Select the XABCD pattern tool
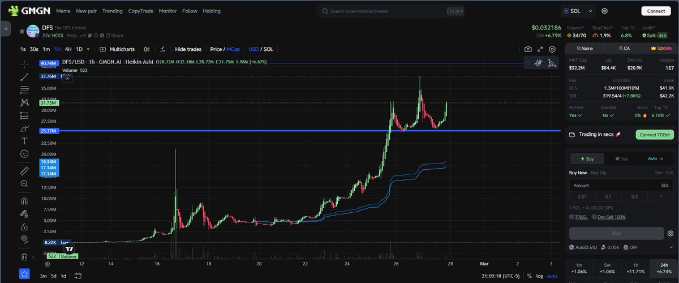This screenshot has height=283, width=679. 24,102
